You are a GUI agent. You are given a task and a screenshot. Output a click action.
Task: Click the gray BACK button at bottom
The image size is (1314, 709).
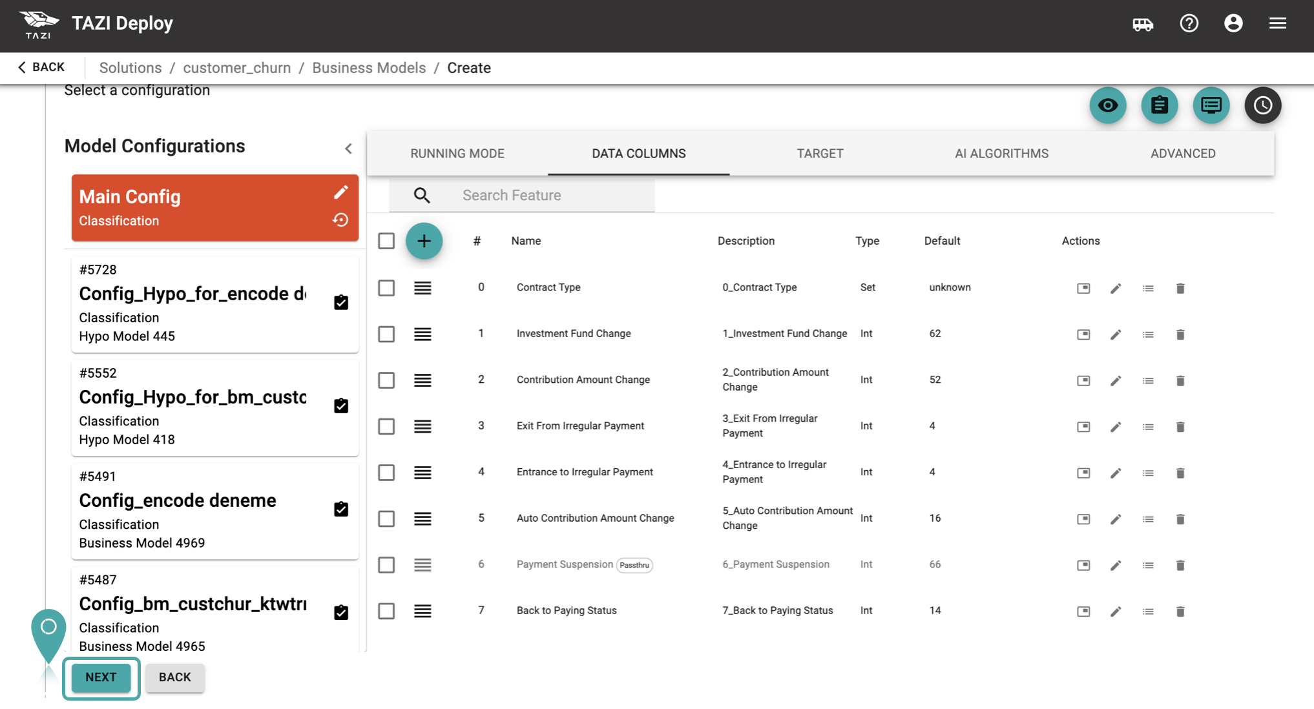pyautogui.click(x=175, y=677)
